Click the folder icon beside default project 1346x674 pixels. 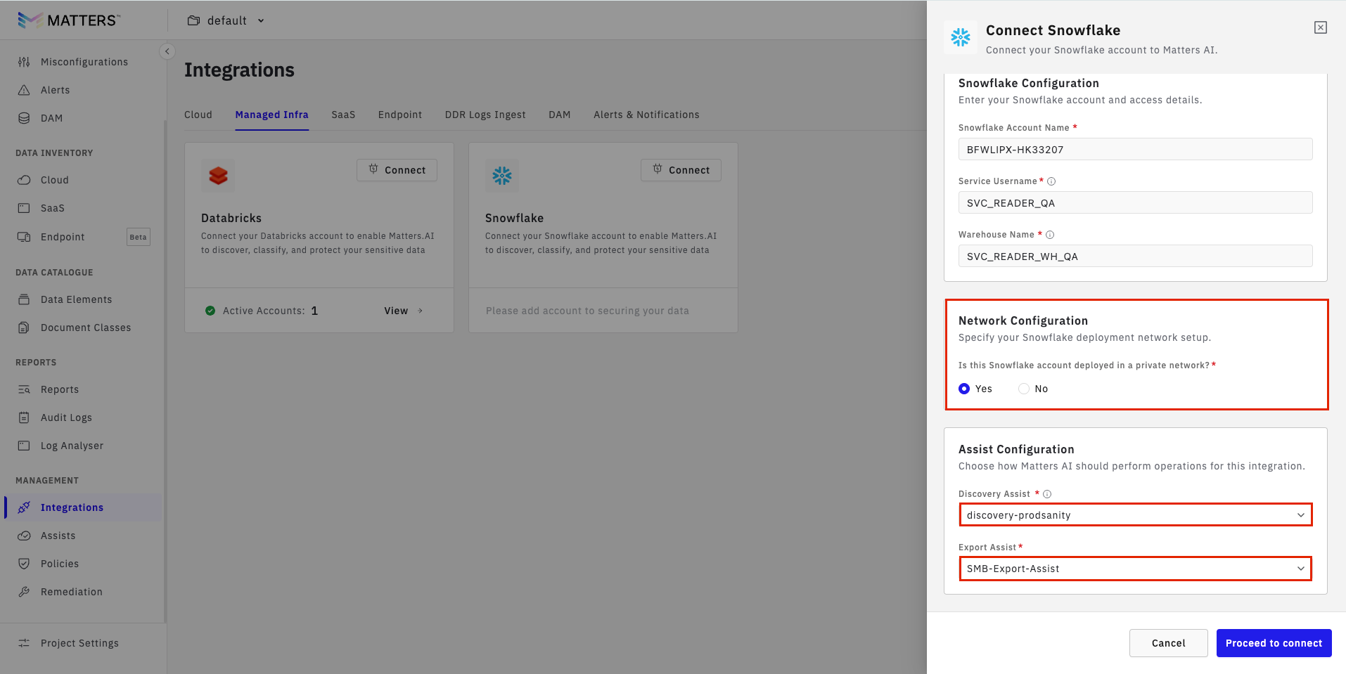193,21
